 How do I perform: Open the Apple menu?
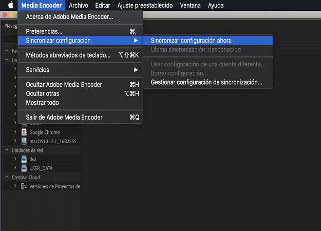point(10,5)
